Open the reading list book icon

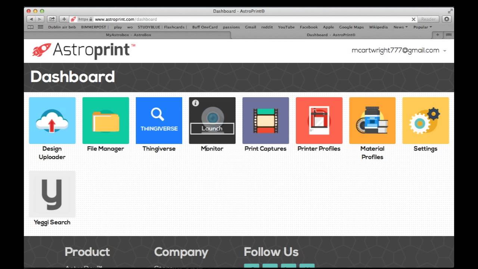31,27
